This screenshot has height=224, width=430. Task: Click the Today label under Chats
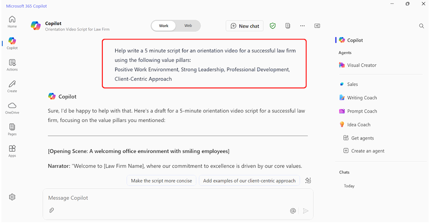349,186
